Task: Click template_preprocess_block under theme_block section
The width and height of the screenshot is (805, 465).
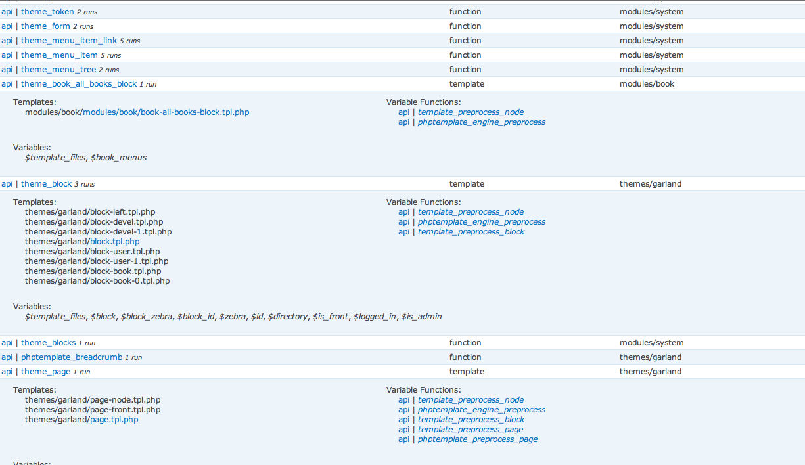Action: click(471, 232)
